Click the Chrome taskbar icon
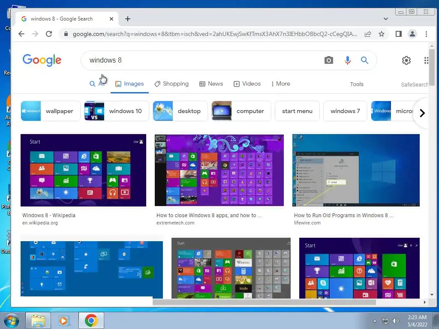439x329 pixels. 91,320
